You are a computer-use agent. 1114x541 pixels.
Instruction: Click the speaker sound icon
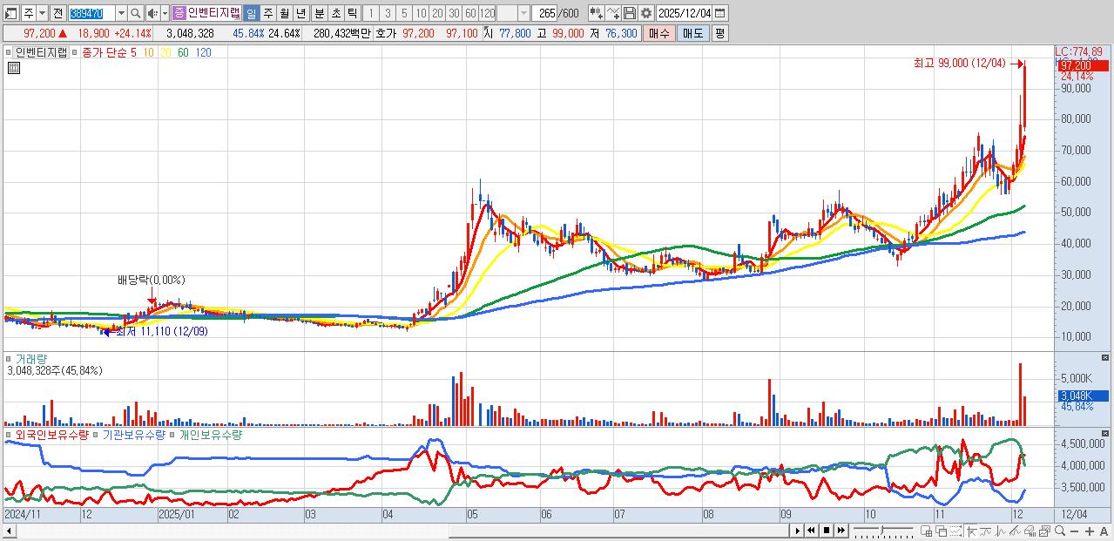coord(152,13)
